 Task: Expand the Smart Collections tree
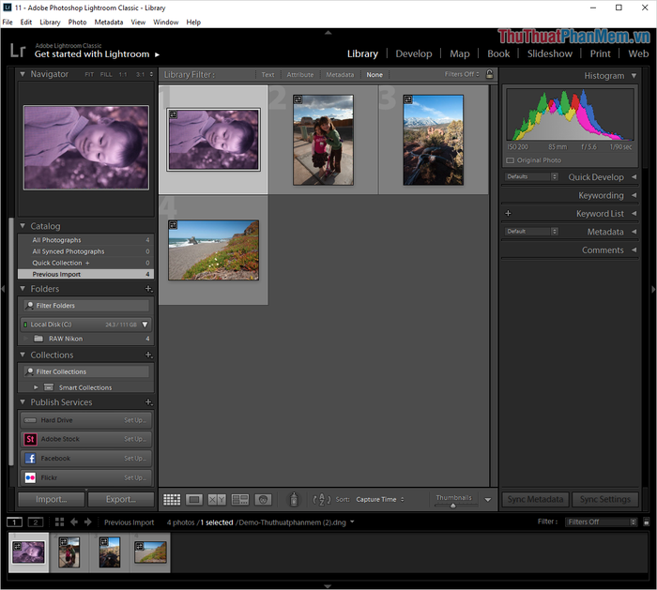click(x=36, y=387)
